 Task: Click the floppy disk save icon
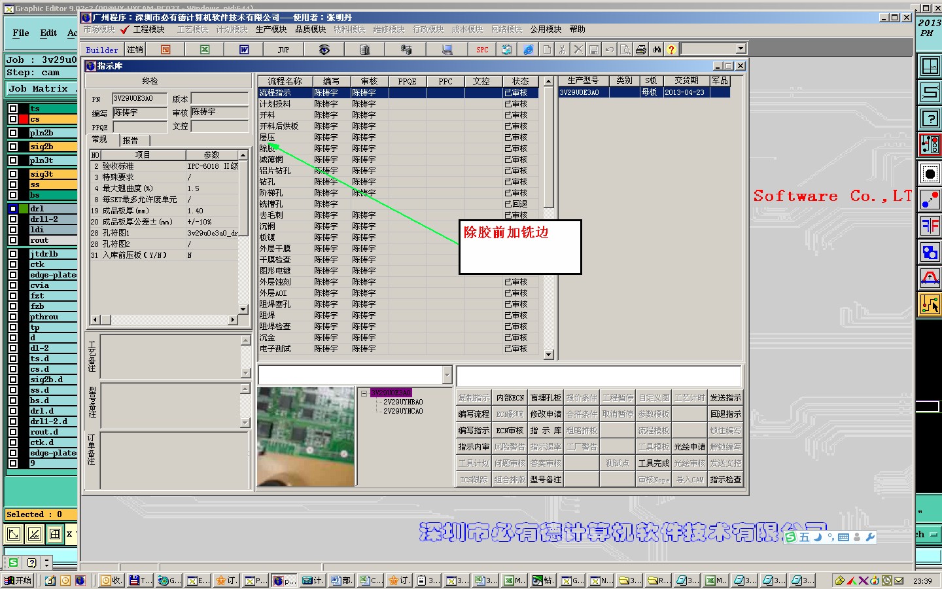pos(594,50)
